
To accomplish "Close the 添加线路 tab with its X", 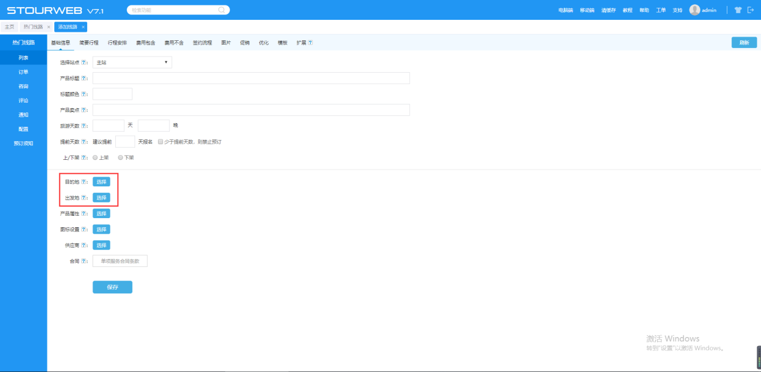I will [83, 27].
